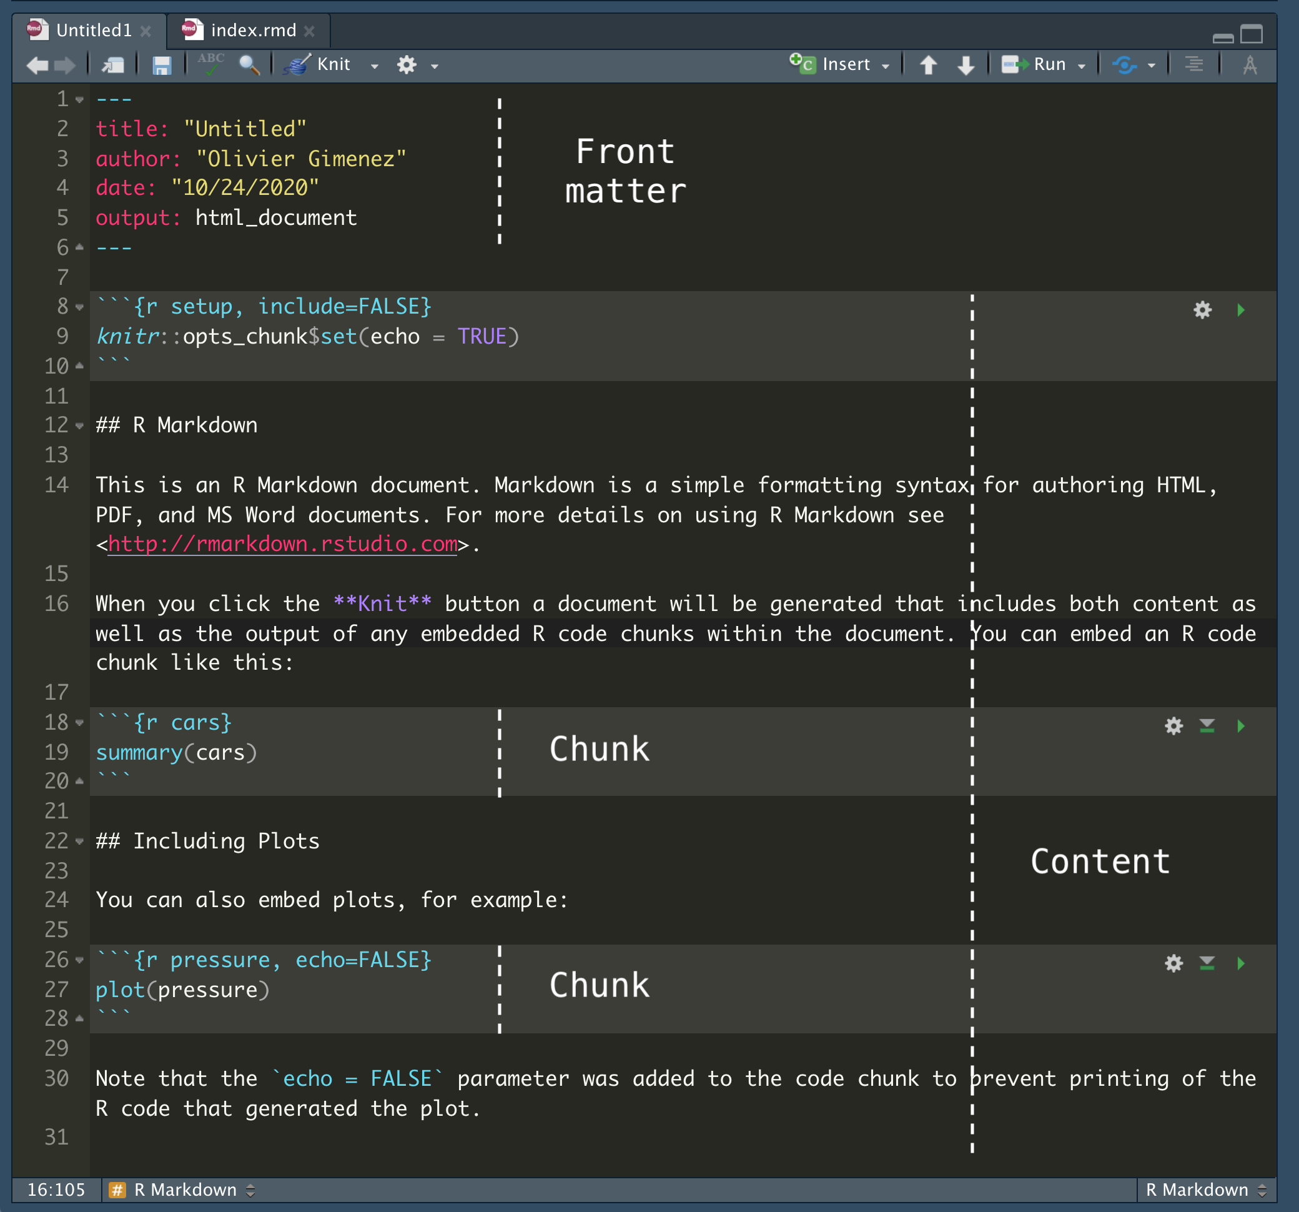Click the title "Untitled" text

pyautogui.click(x=245, y=129)
